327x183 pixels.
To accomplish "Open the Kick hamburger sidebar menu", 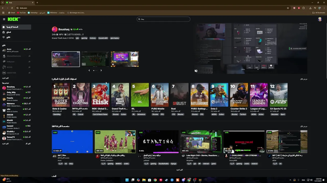I will [4, 19].
